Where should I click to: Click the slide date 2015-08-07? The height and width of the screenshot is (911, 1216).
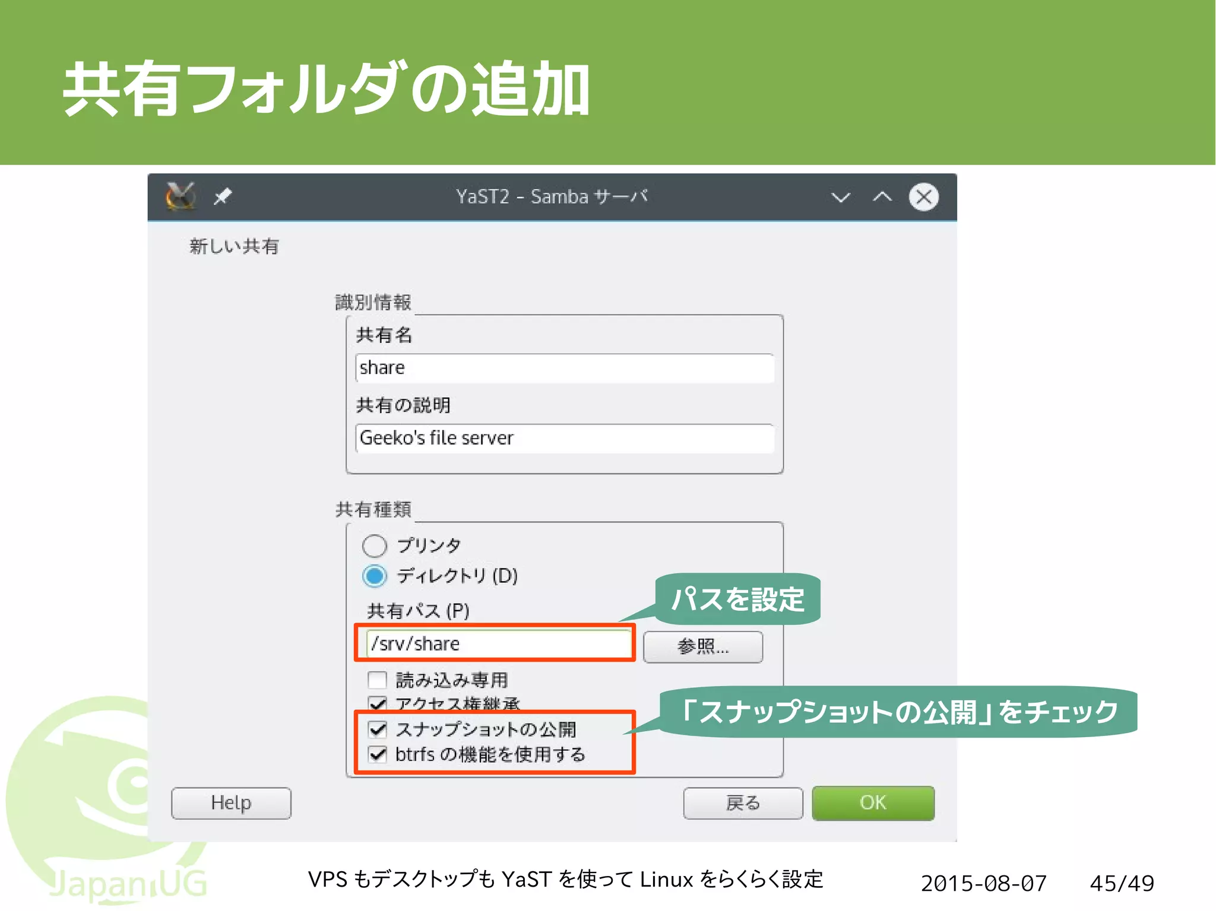[984, 883]
